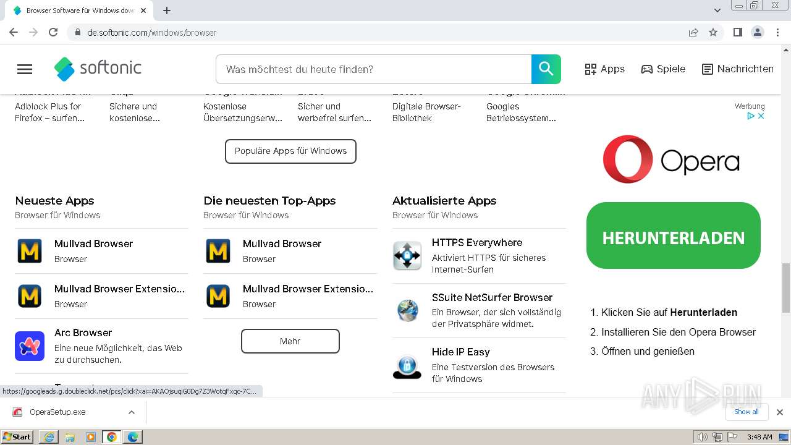Open the Chrome profile avatar
Screen dimensions: 791x445
(x=757, y=32)
